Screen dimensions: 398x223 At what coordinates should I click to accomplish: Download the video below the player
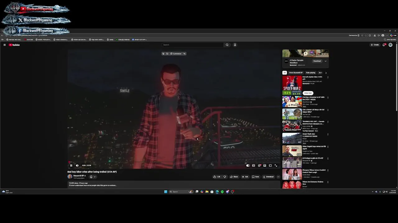click(268, 177)
